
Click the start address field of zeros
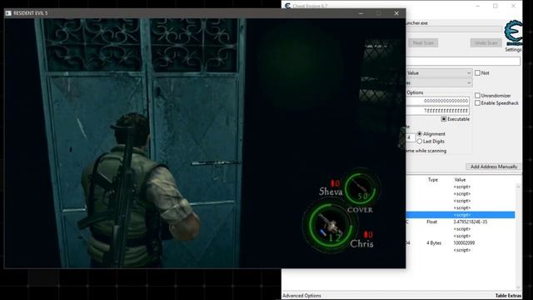tap(437, 101)
